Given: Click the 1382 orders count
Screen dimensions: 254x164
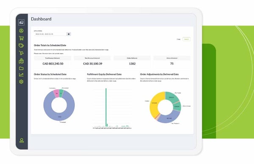Looking at the screenshot, I should tap(132, 64).
